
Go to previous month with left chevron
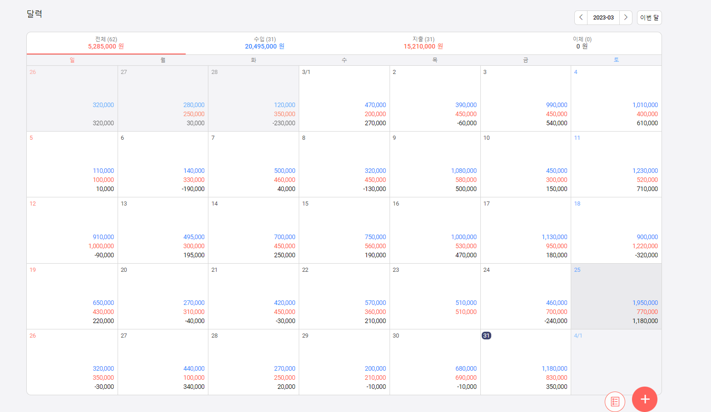point(581,17)
